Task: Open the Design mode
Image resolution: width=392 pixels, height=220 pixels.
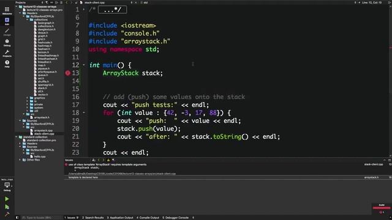Action: tap(7, 32)
